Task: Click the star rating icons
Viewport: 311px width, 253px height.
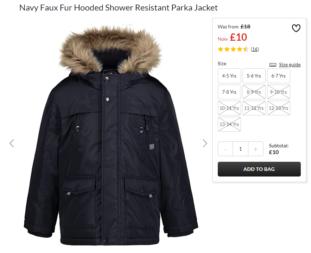Action: tap(233, 49)
